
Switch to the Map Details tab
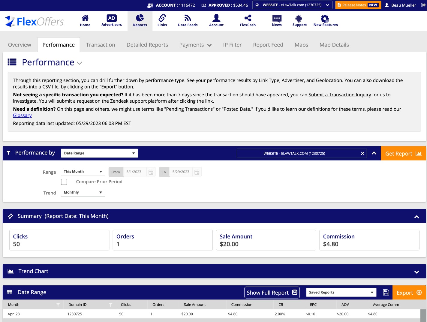(x=334, y=45)
